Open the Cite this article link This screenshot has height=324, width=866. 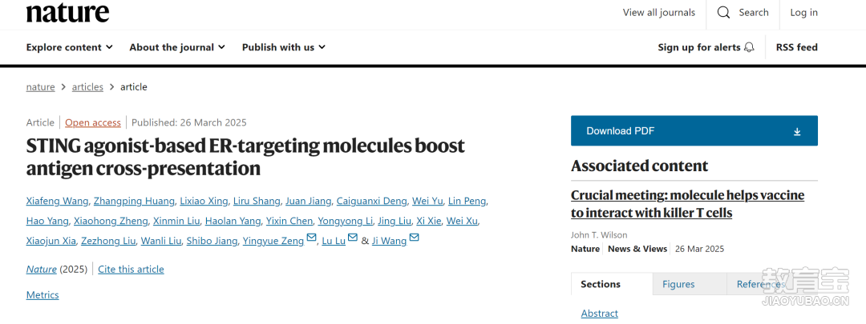pos(131,270)
